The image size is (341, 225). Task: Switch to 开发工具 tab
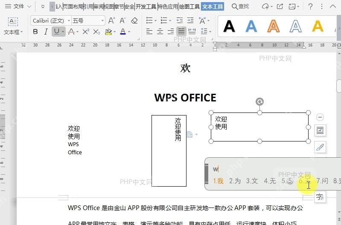click(146, 6)
